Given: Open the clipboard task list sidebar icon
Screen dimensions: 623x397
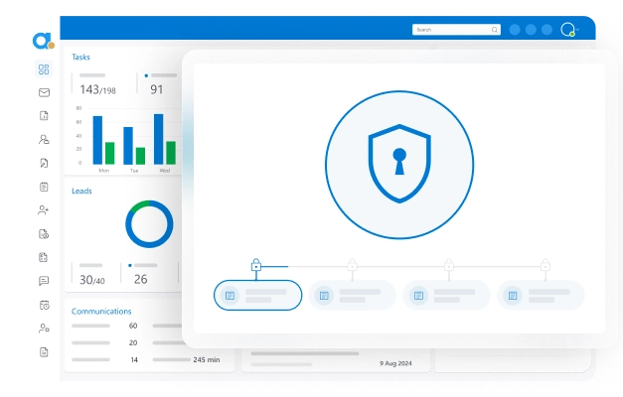Looking at the screenshot, I should 44,187.
